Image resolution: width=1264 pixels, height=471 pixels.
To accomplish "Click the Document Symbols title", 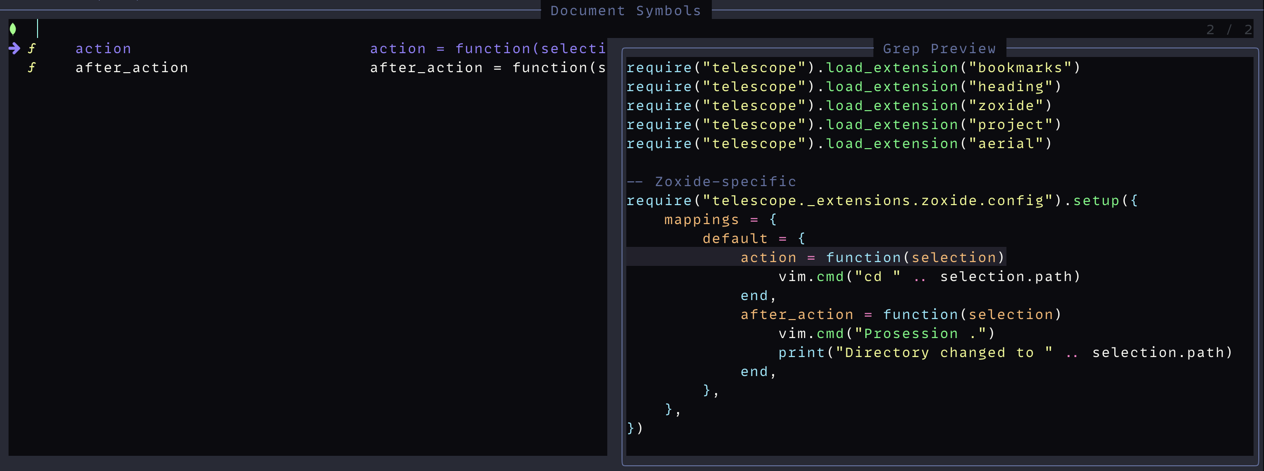I will (626, 10).
